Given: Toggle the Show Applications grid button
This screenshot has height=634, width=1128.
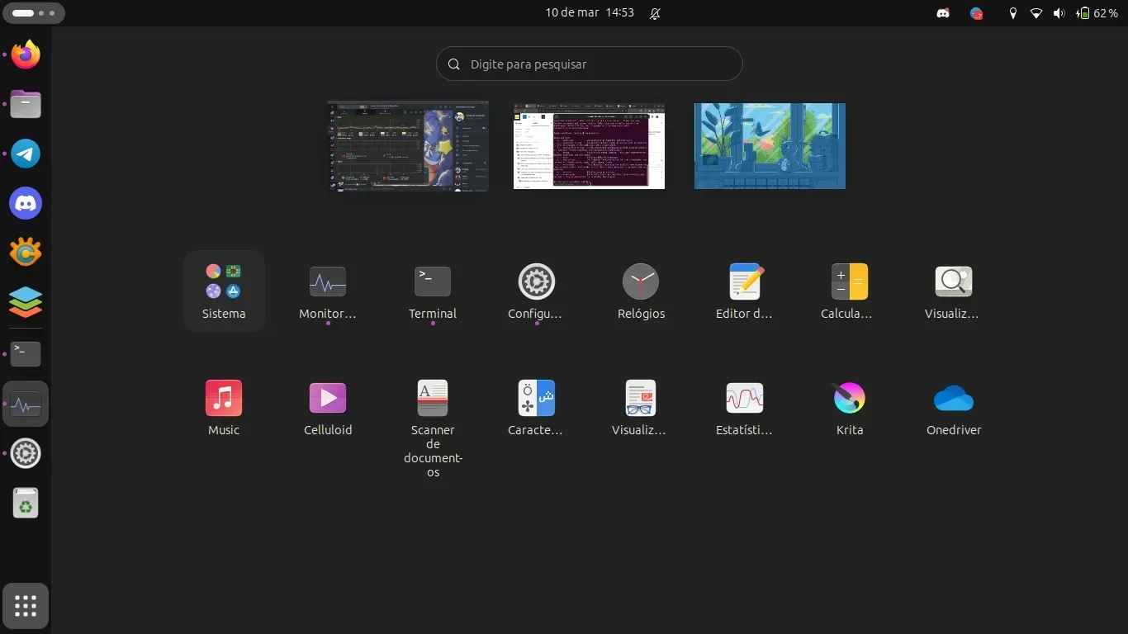Looking at the screenshot, I should [26, 606].
